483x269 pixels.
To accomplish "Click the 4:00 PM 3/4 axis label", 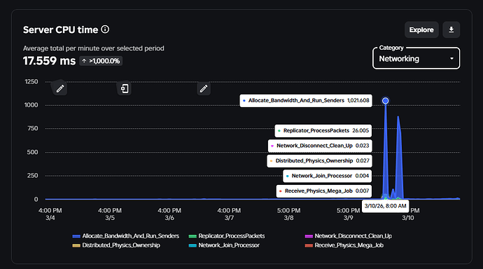I will click(50, 214).
